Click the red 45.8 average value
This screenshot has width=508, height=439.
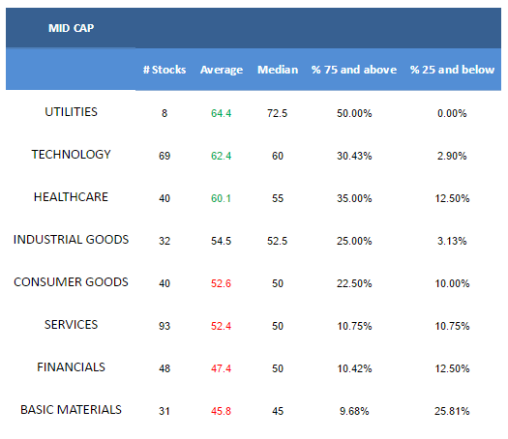[221, 411]
